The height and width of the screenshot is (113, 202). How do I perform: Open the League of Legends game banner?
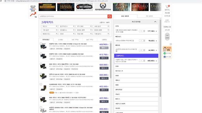tap(66, 7)
